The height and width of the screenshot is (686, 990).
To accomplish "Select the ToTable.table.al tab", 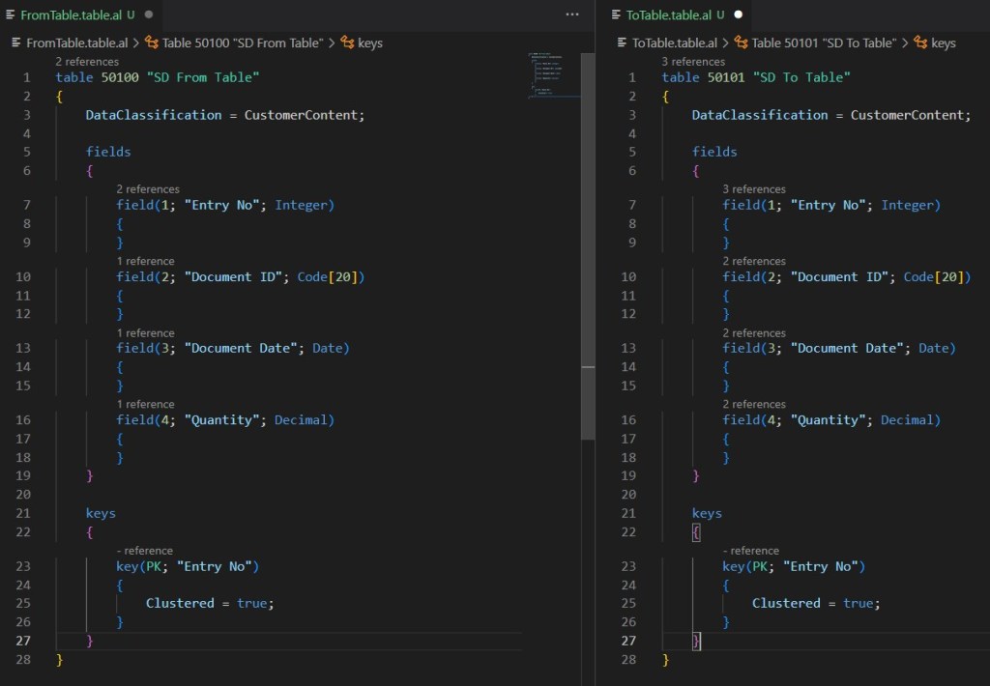I will [x=668, y=15].
